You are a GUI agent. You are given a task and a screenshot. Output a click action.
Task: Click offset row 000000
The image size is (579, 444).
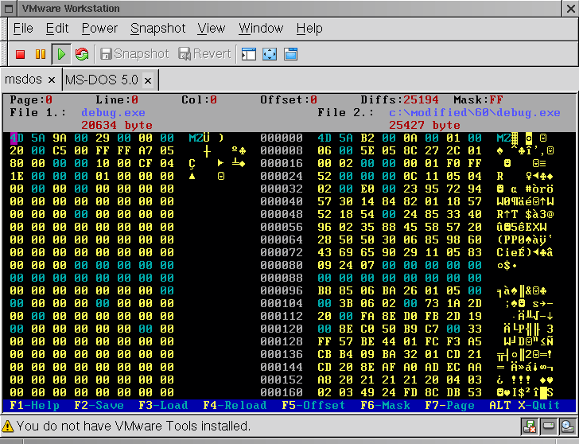coord(282,138)
